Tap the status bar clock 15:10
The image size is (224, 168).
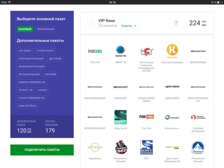[112, 2]
